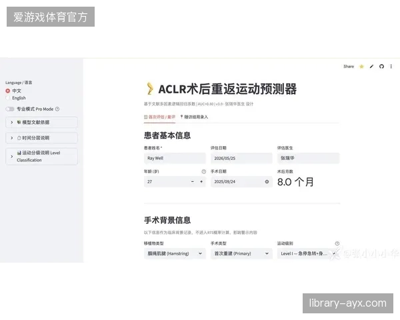Switch to the 随访结局录入 tab
400x320 pixels.
click(194, 117)
